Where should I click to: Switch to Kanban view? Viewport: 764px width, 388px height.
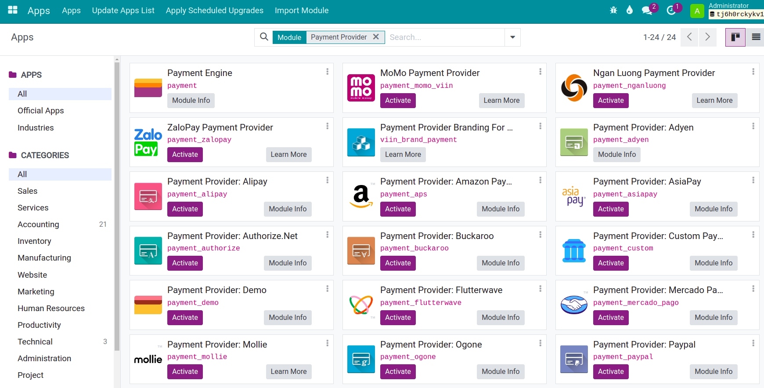(x=735, y=37)
